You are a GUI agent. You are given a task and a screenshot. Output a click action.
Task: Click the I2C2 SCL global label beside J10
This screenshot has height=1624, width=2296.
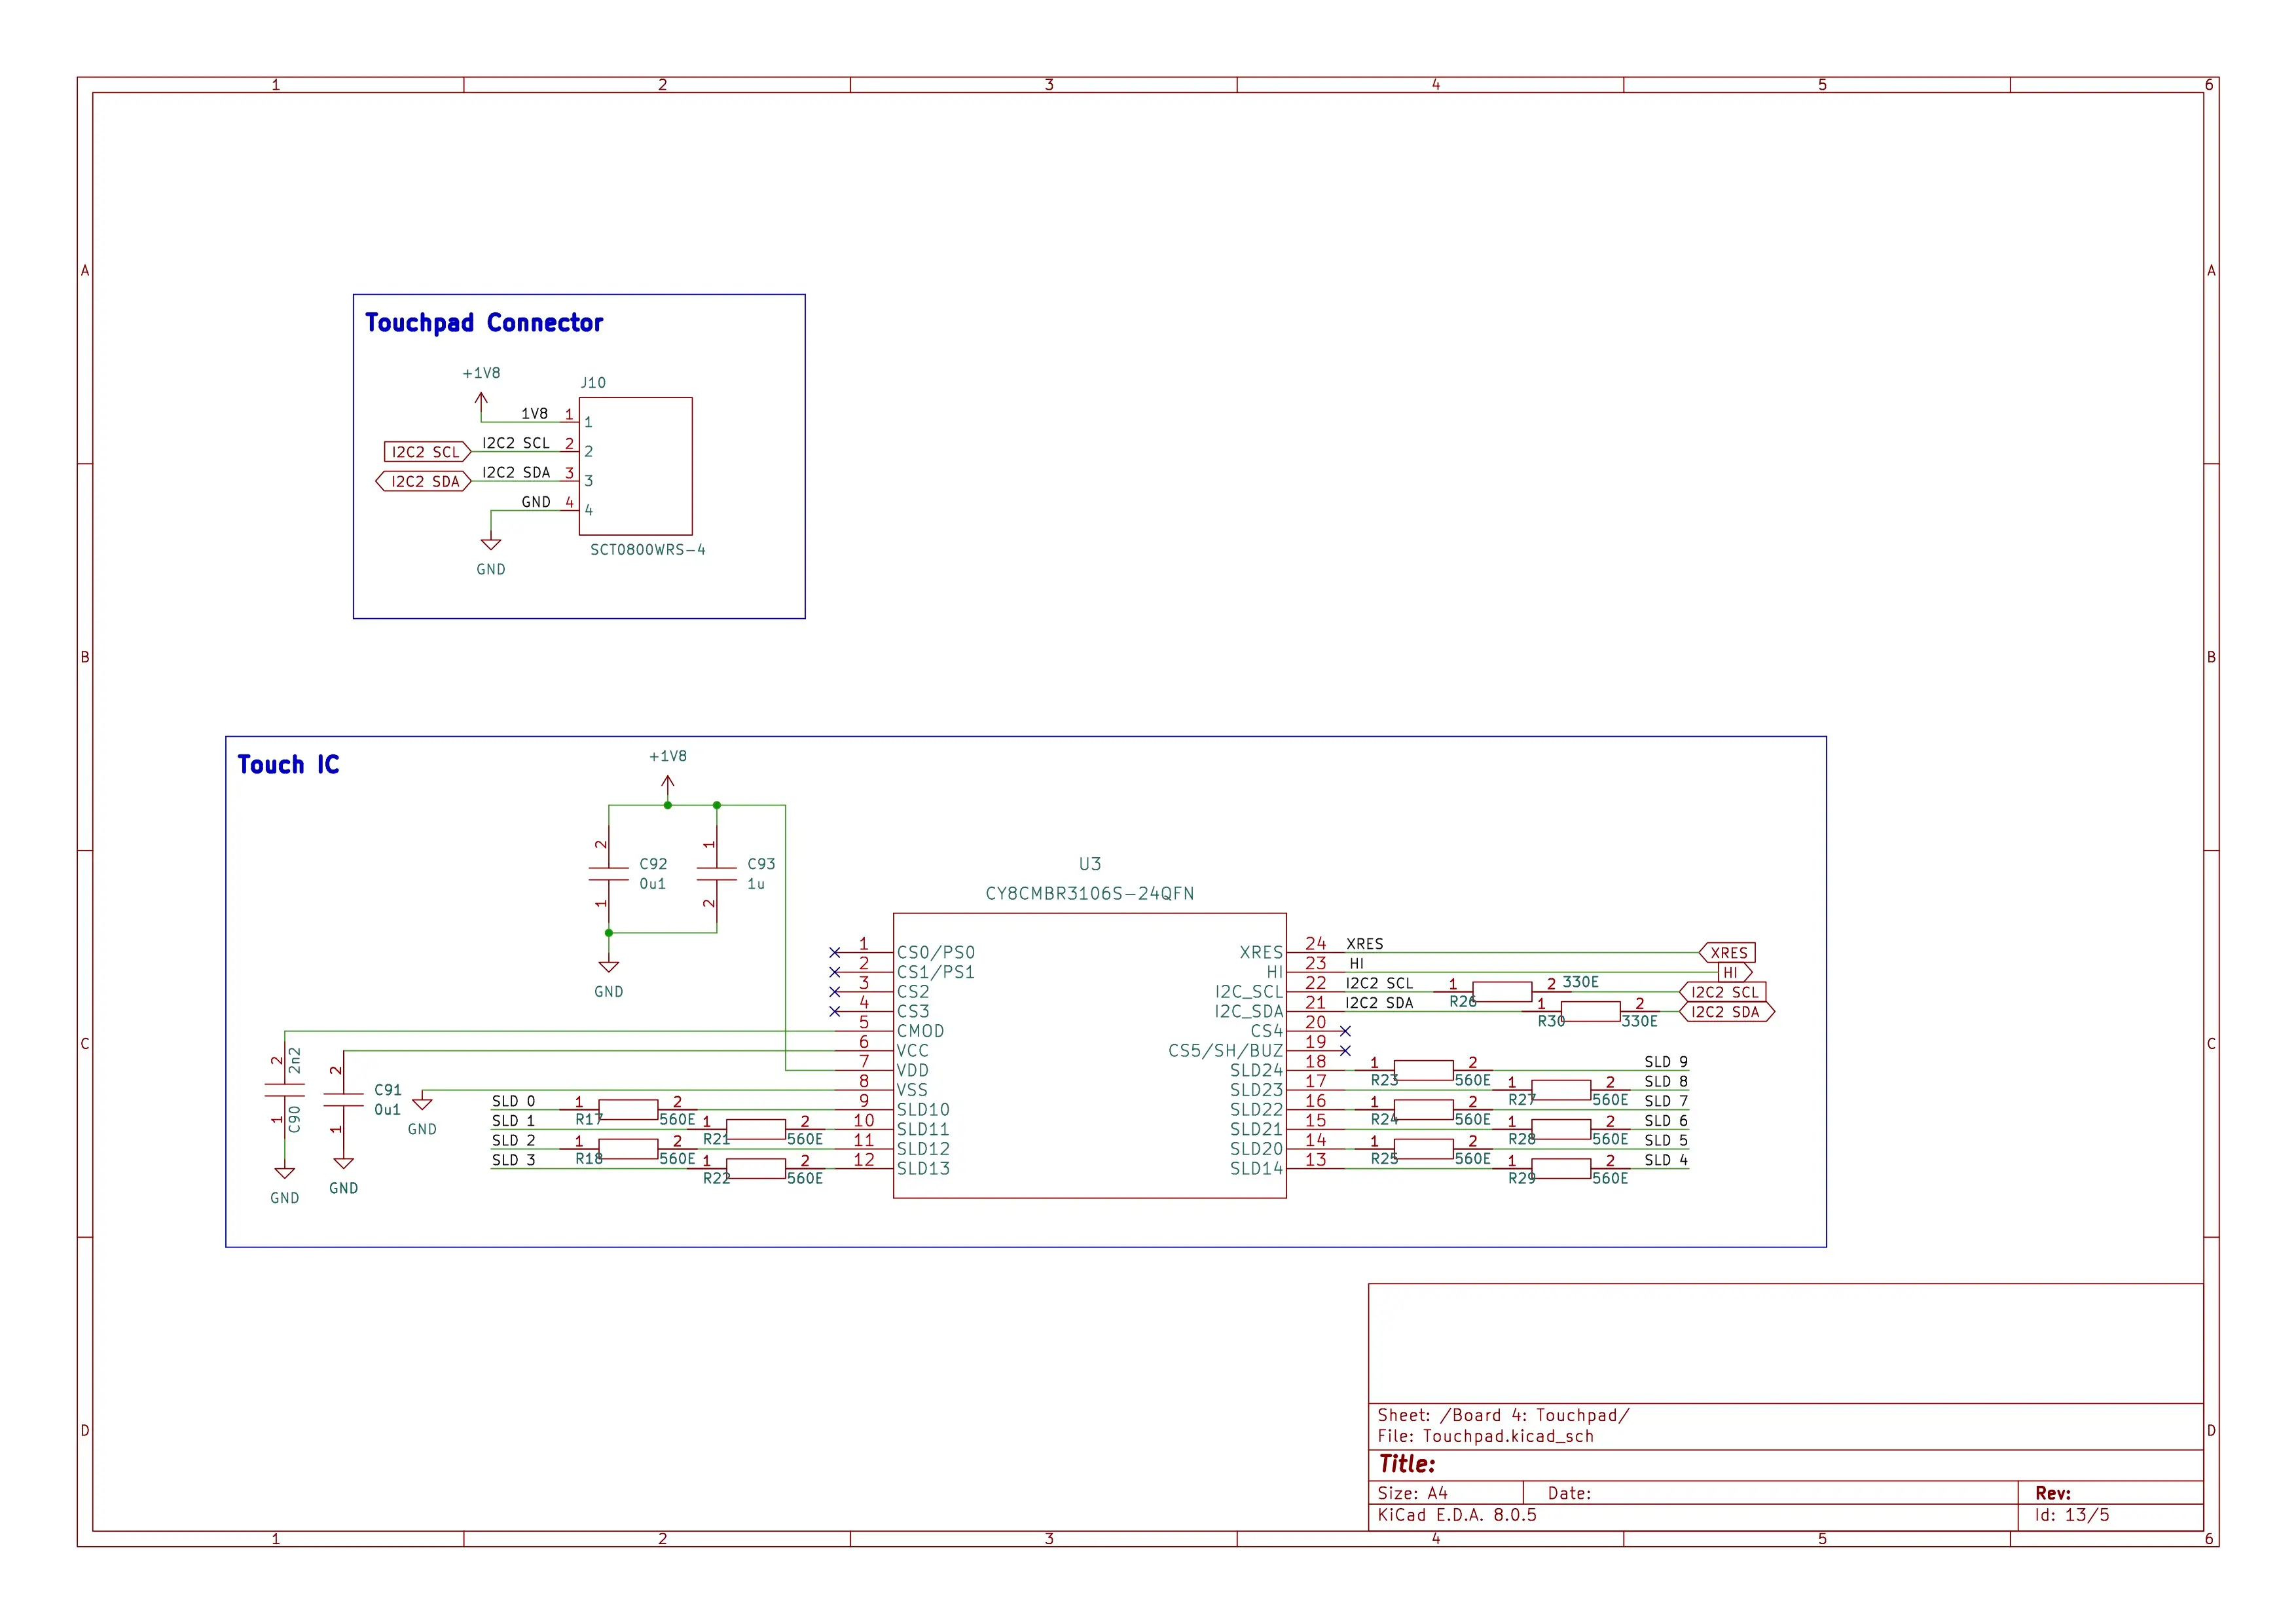point(427,452)
